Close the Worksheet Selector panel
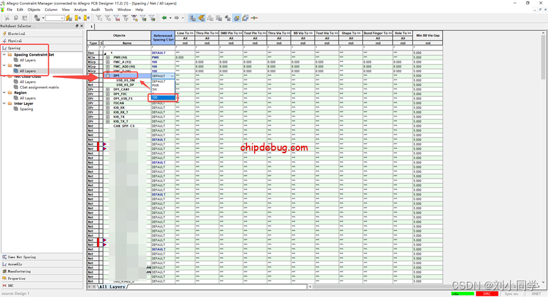The image size is (548, 297). coord(82,26)
